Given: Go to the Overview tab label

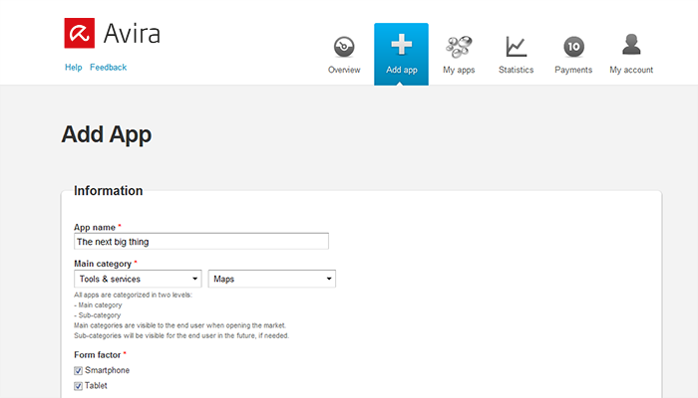Looking at the screenshot, I should [x=344, y=70].
